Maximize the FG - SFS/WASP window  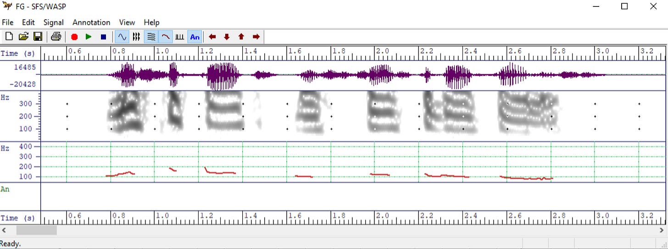pos(624,6)
